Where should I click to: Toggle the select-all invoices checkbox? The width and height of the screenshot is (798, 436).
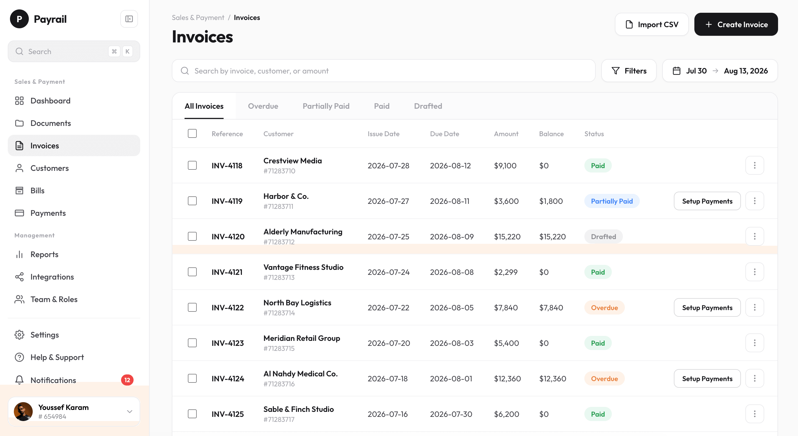(x=192, y=133)
